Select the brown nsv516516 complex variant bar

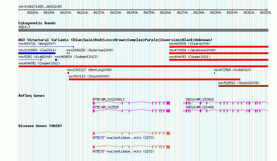(243, 86)
